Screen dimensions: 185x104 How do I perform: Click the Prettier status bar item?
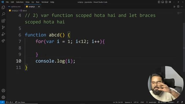(x=171, y=102)
